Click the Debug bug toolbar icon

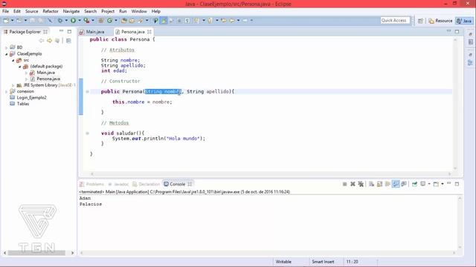pos(59,20)
